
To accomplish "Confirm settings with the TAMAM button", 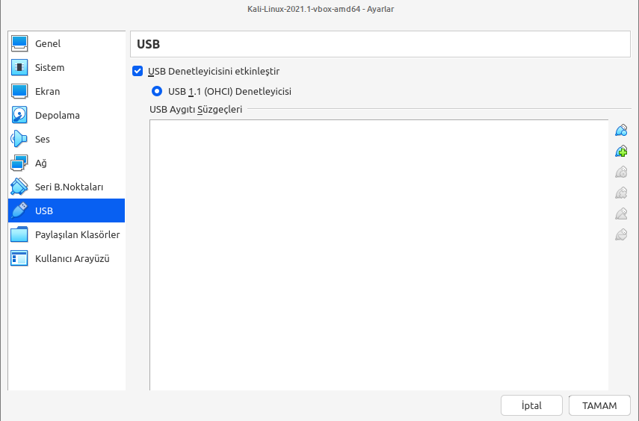I will (x=599, y=405).
